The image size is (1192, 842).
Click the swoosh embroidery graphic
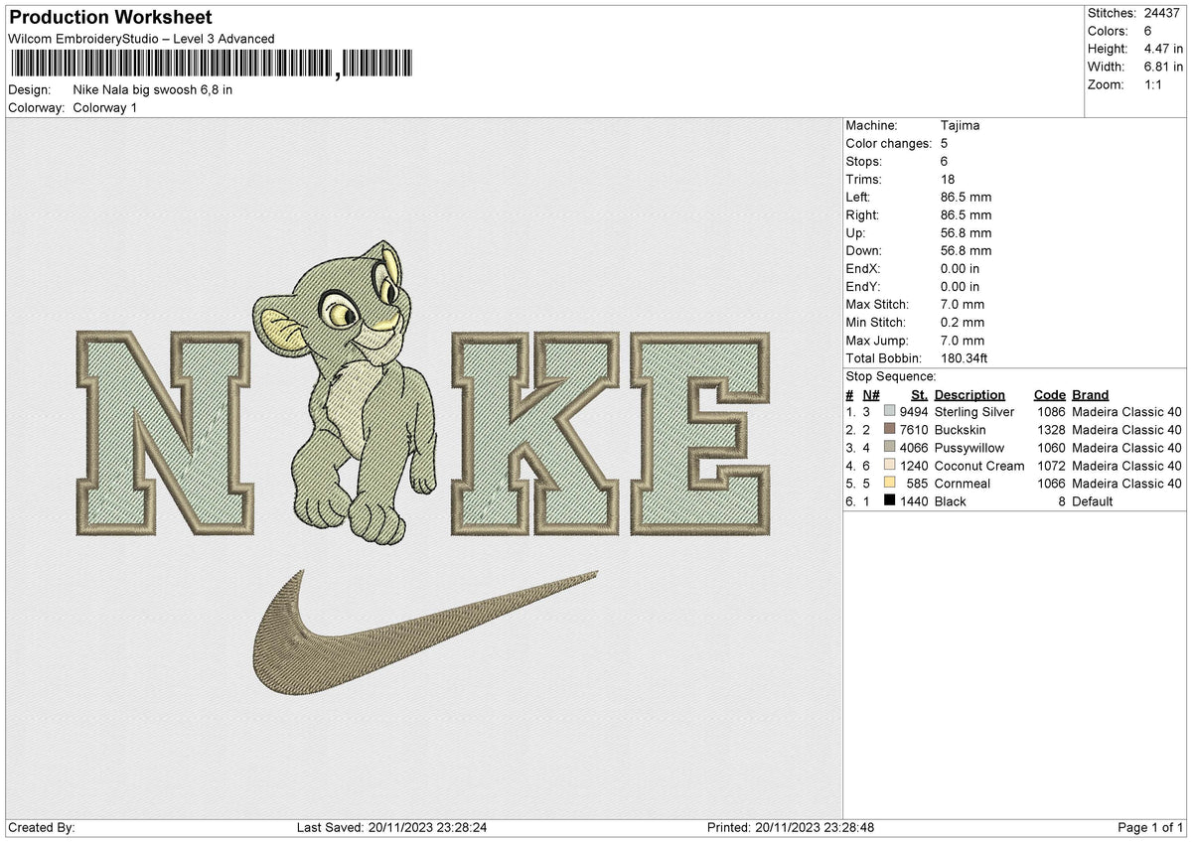[425, 631]
